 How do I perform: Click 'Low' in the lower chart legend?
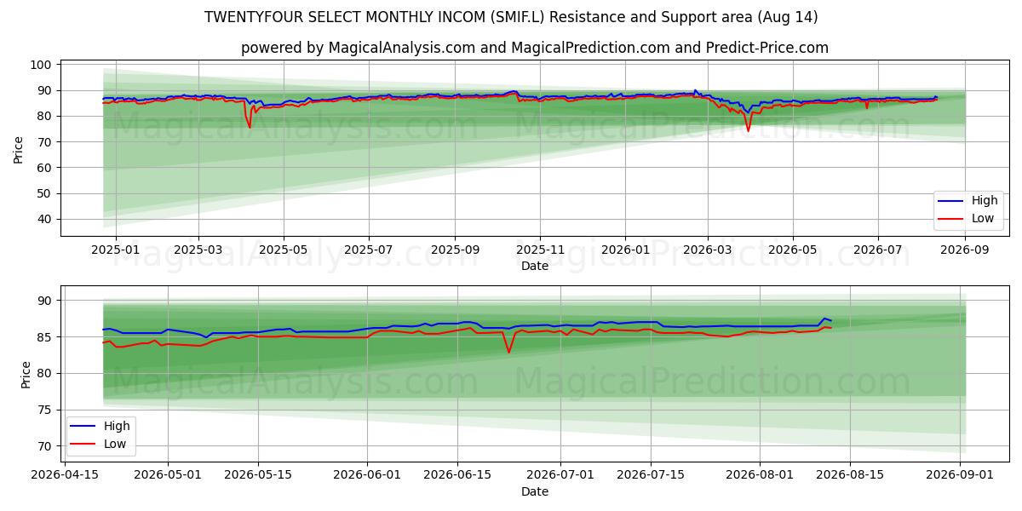(x=115, y=444)
